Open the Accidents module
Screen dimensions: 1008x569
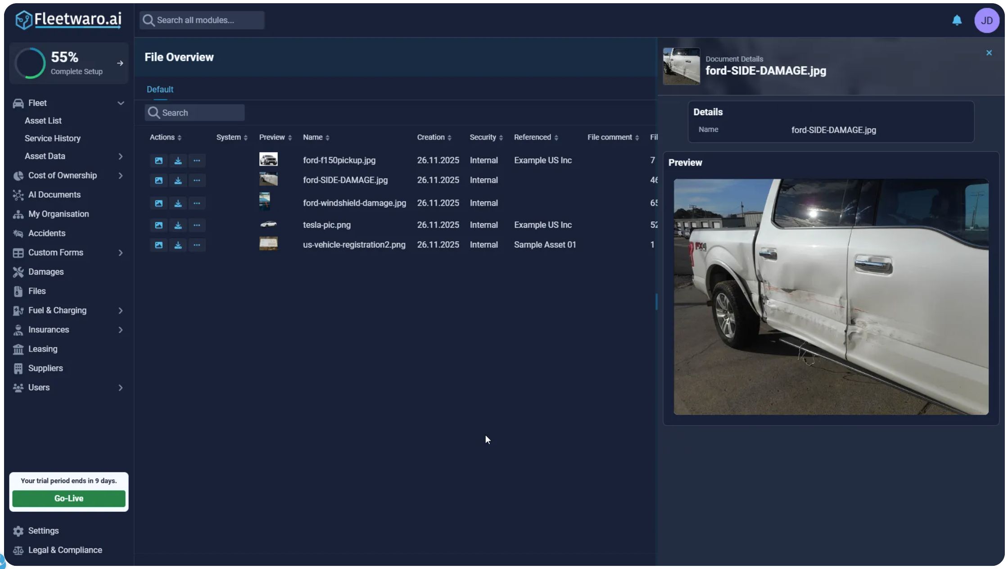pyautogui.click(x=46, y=233)
